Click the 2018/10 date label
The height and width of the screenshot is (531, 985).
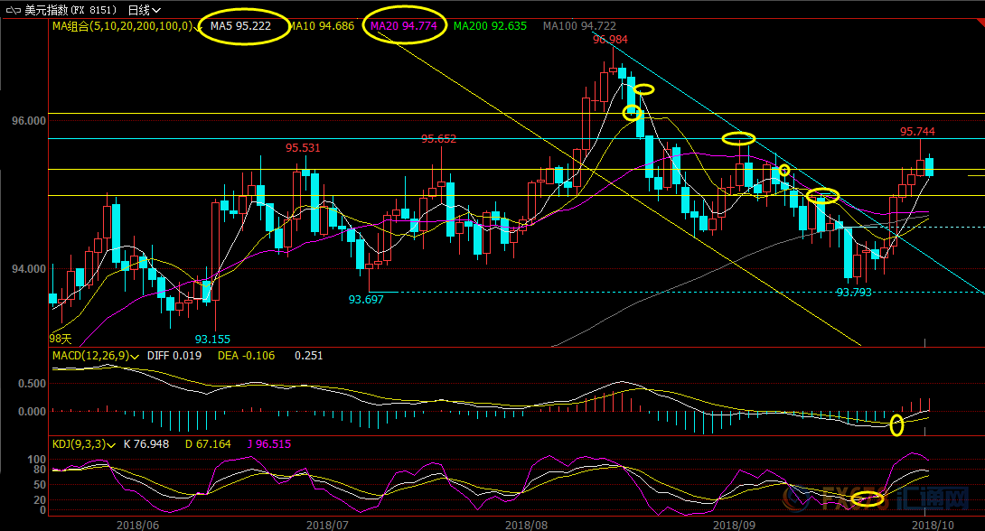click(x=933, y=525)
